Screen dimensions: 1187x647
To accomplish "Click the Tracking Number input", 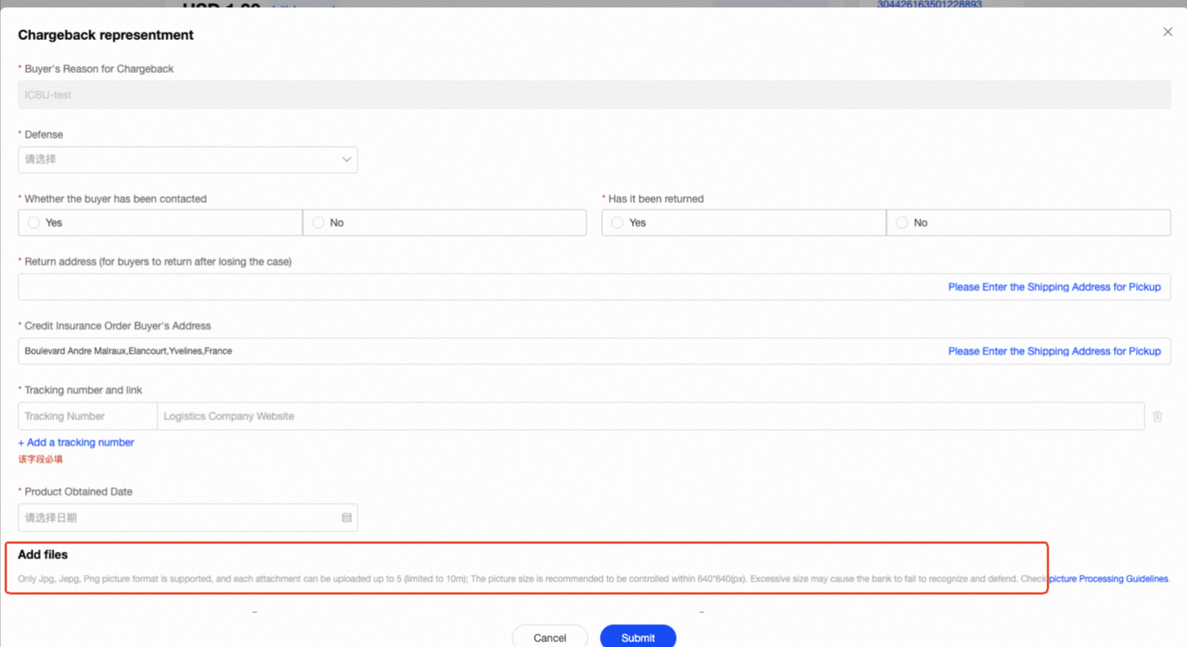I will [x=87, y=416].
